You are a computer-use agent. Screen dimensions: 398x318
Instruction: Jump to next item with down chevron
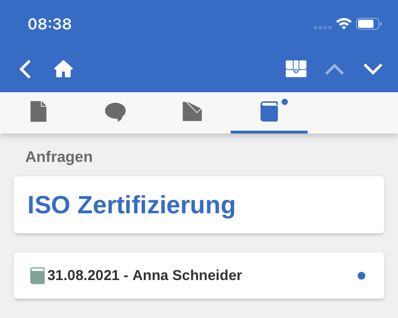(x=373, y=69)
